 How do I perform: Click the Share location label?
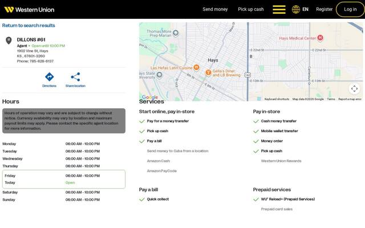click(75, 86)
